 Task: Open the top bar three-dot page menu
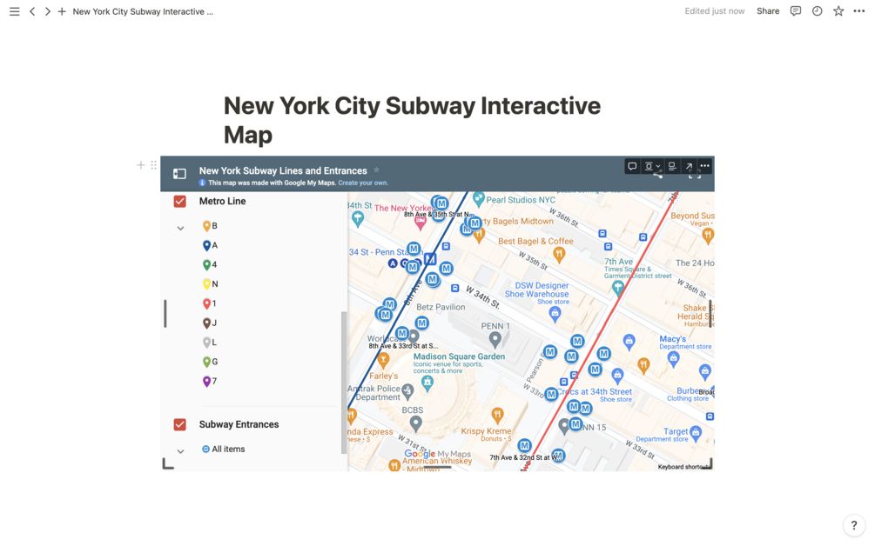(x=858, y=11)
